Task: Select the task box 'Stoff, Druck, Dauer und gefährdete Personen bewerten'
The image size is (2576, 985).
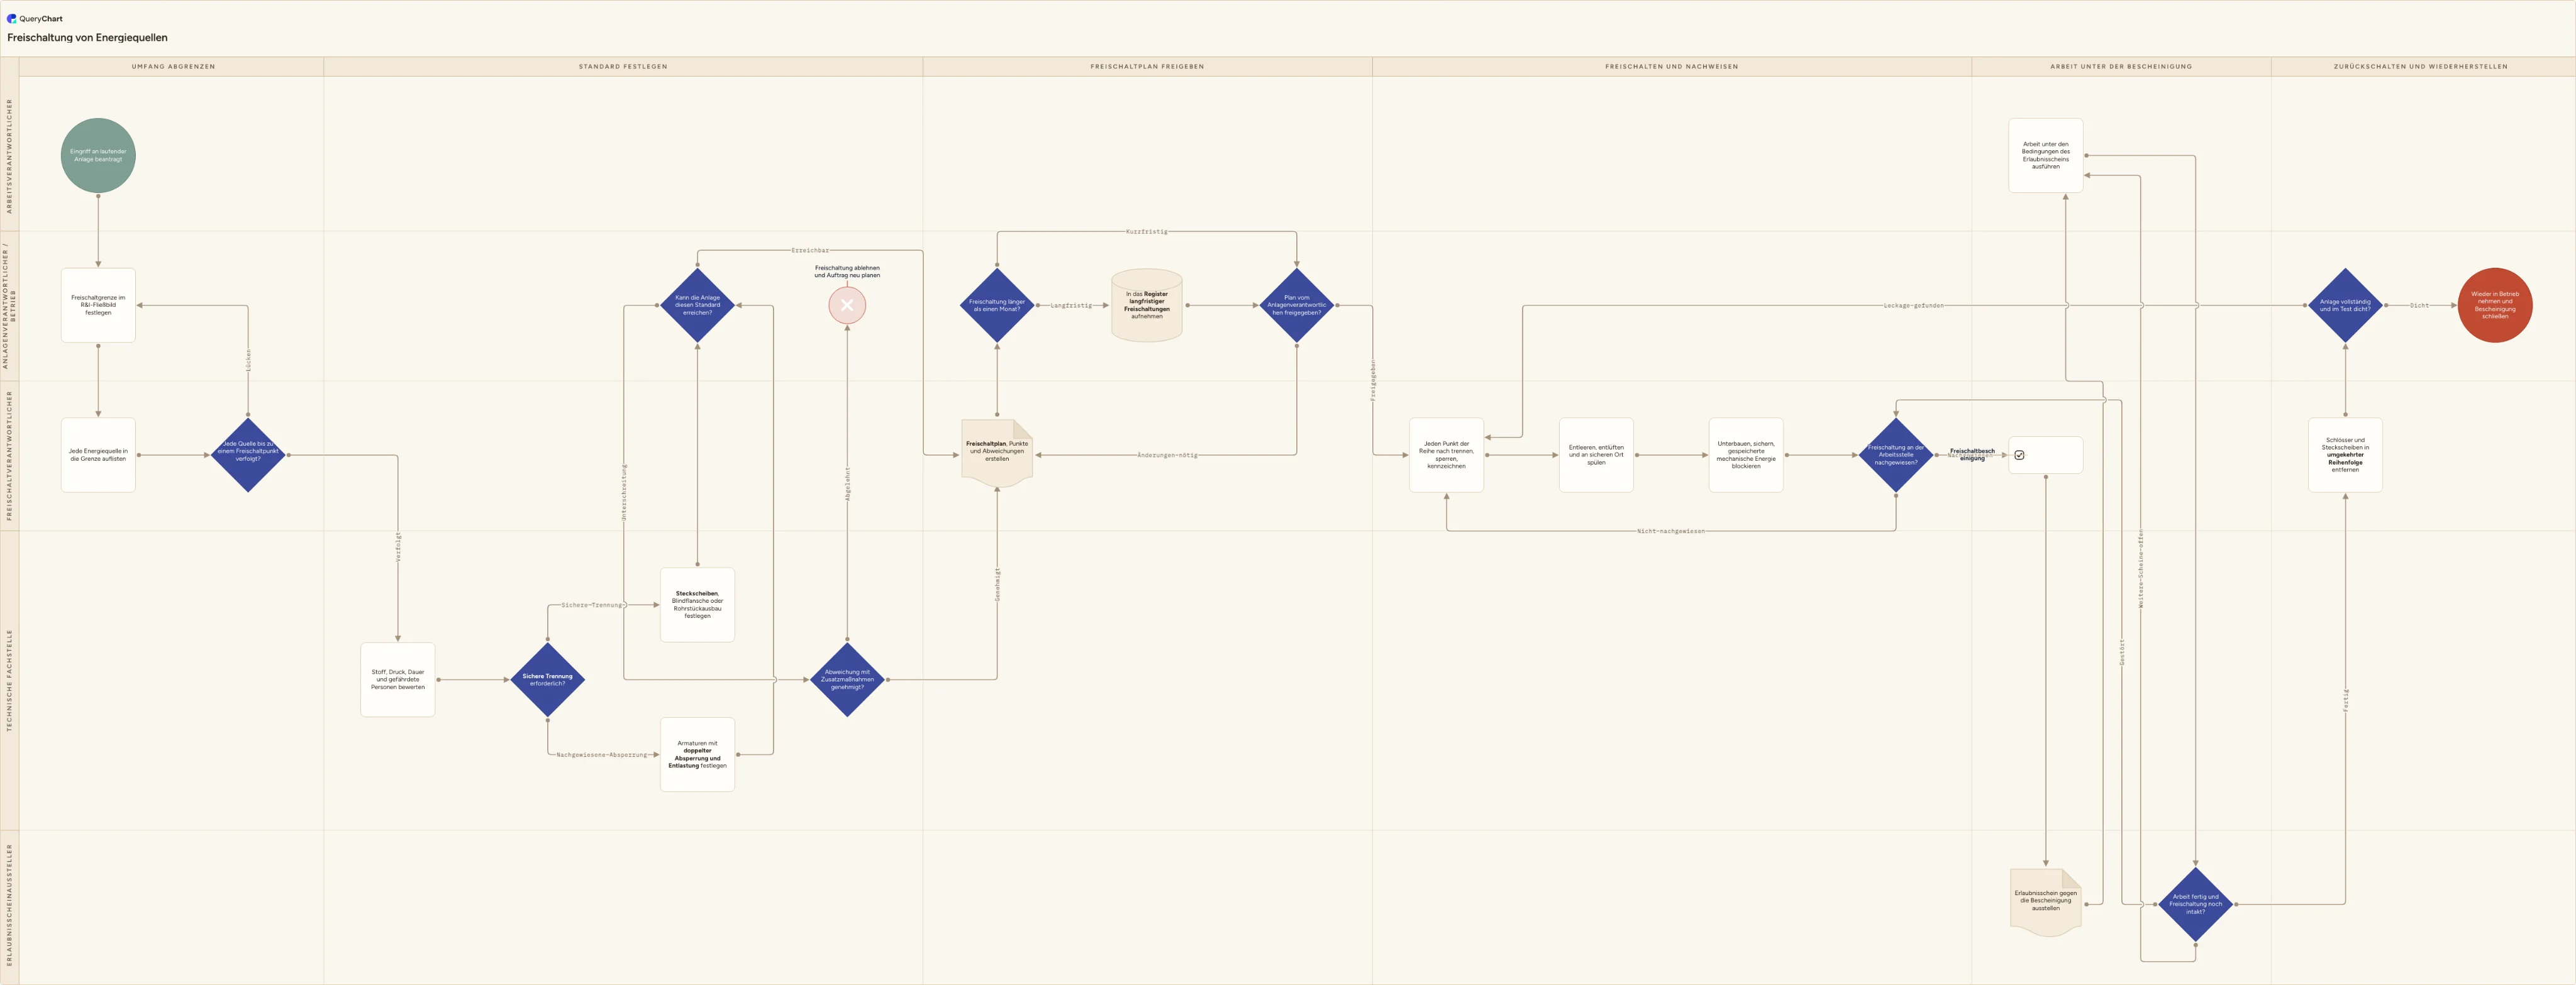Action: pyautogui.click(x=397, y=680)
